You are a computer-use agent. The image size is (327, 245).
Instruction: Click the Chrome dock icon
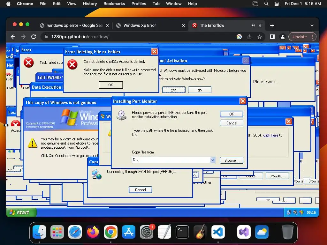(111, 232)
